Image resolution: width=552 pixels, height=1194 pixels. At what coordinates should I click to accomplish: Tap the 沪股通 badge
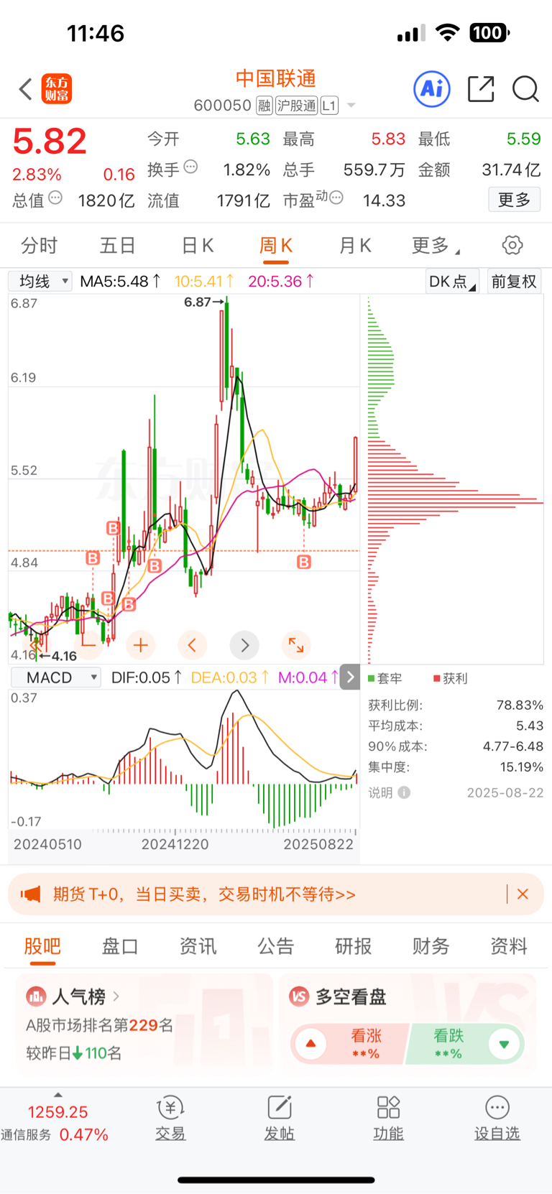point(297,106)
